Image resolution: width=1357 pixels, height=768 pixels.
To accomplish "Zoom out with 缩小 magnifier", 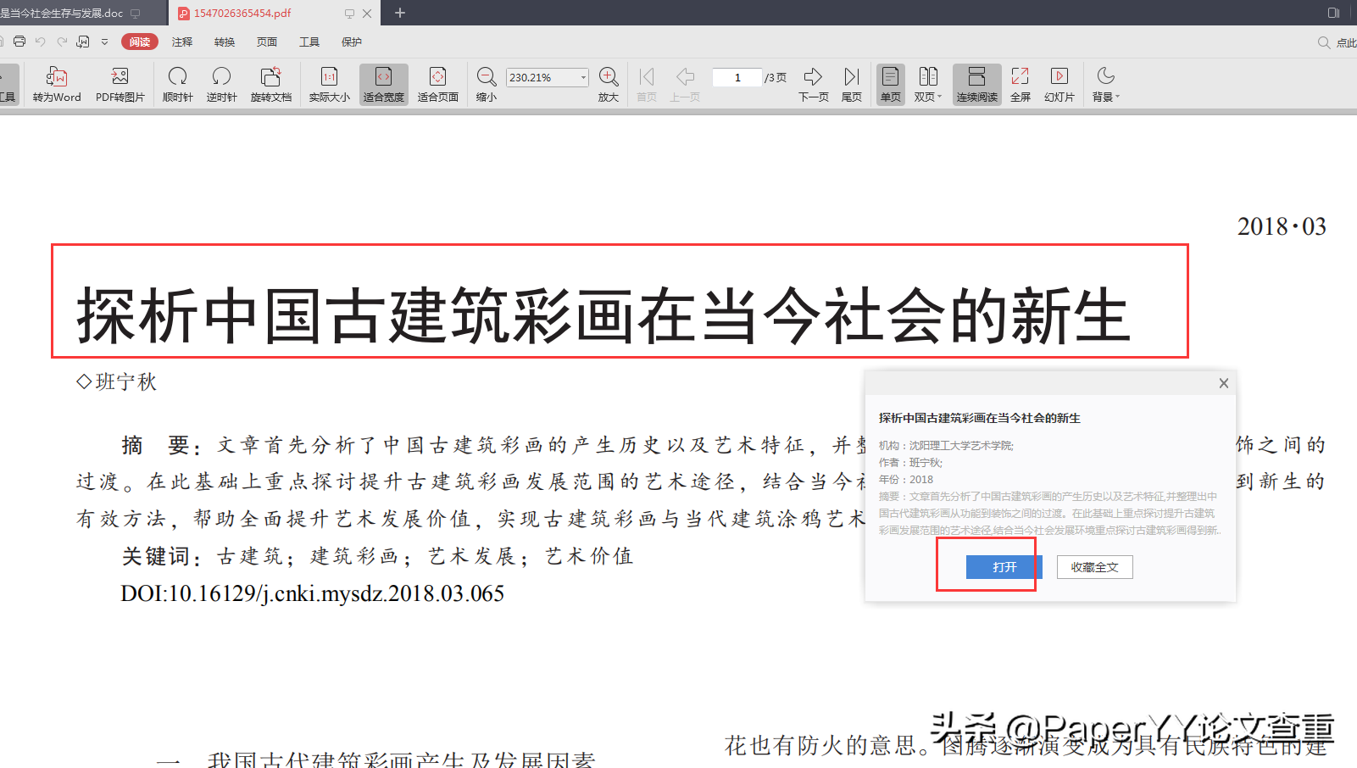I will click(487, 85).
